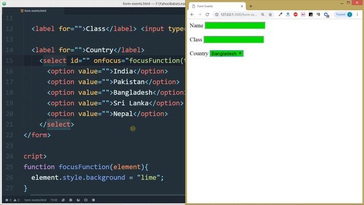Click the first round icon after 15:50
364x205 pixels.
[63, 200]
